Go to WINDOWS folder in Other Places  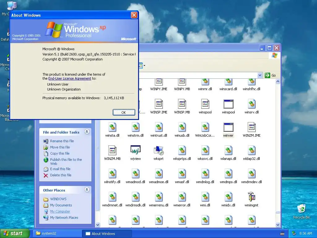tap(58, 199)
